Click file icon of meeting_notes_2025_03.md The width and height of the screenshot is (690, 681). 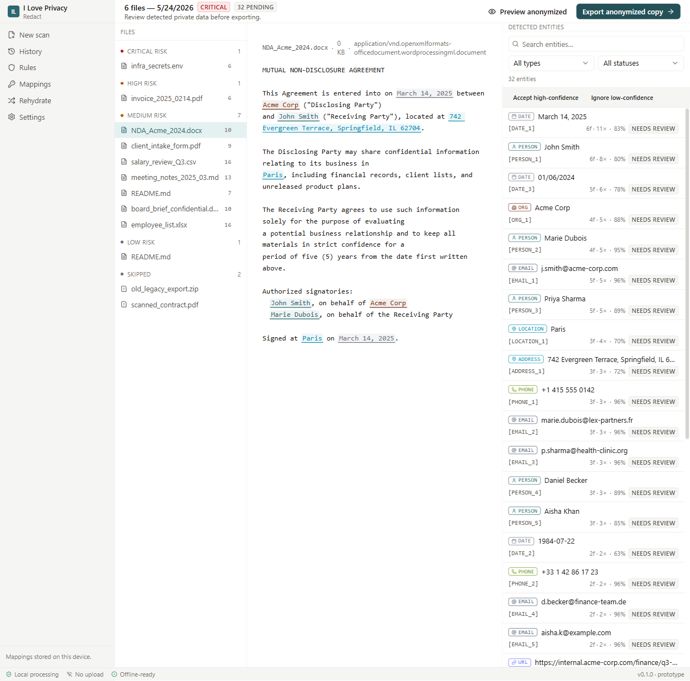(124, 177)
